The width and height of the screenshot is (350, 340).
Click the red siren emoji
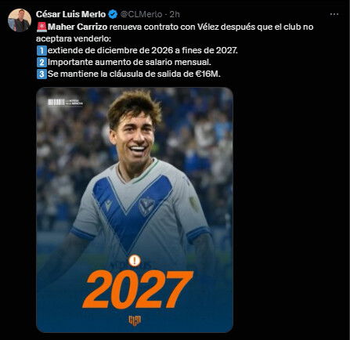point(41,27)
